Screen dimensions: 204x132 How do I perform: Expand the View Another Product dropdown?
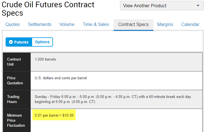[x=162, y=6]
